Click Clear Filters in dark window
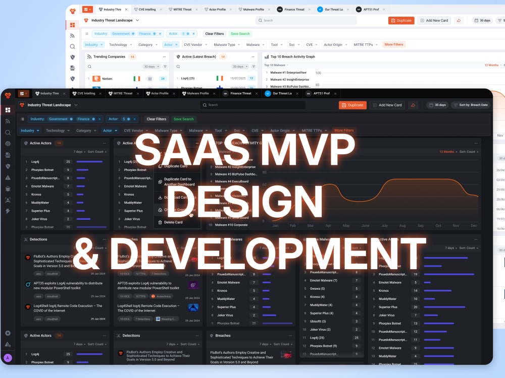 (x=157, y=119)
